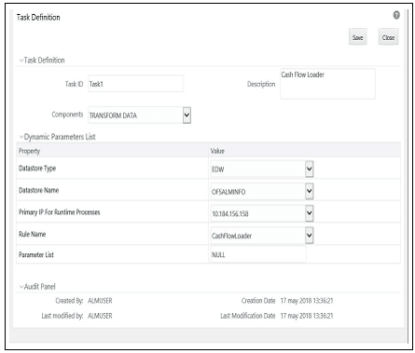This screenshot has height=353, width=415.
Task: Select the Rule Name property label
Action: pyautogui.click(x=32, y=234)
